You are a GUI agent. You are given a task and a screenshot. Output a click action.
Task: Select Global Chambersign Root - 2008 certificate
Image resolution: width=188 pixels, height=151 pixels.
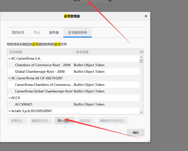pyautogui.click(x=73, y=72)
